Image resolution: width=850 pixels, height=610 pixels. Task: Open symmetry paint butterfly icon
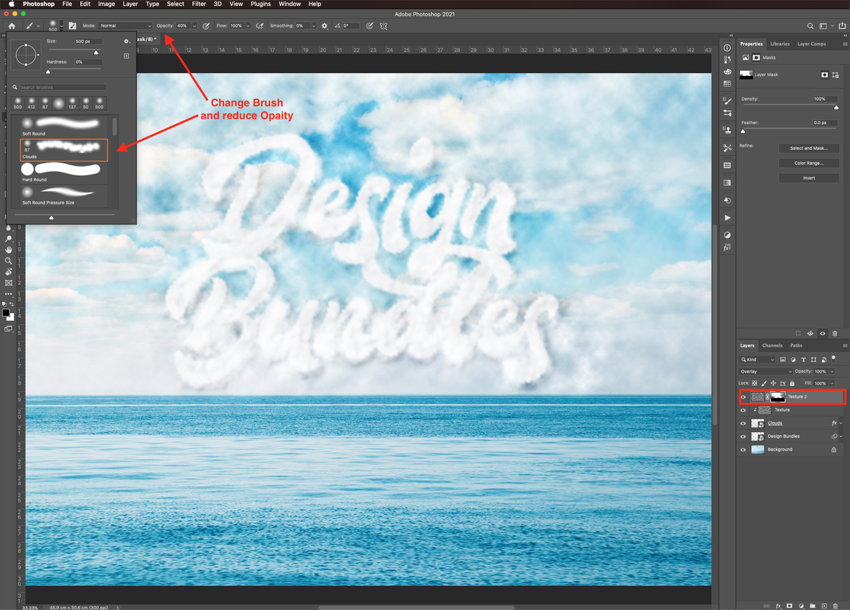pyautogui.click(x=384, y=26)
